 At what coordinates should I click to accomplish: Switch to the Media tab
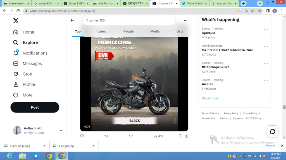pyautogui.click(x=155, y=31)
